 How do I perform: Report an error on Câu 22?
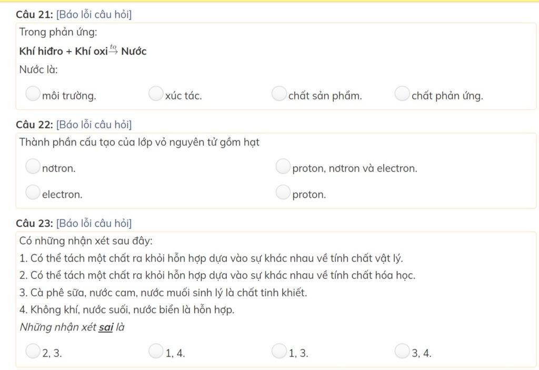pos(94,125)
